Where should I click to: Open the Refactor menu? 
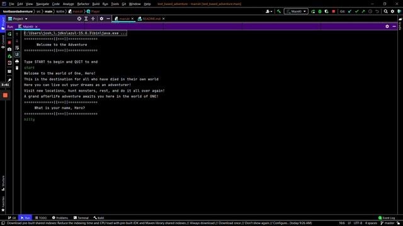coord(83,4)
